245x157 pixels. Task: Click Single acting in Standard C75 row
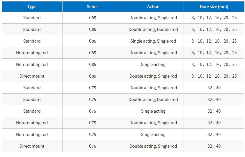pyautogui.click(x=153, y=111)
